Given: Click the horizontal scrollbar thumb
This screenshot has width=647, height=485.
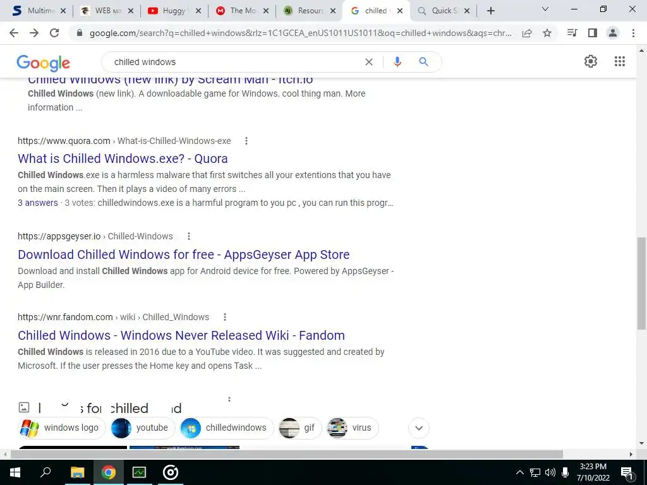Looking at the screenshot, I should click(286, 455).
